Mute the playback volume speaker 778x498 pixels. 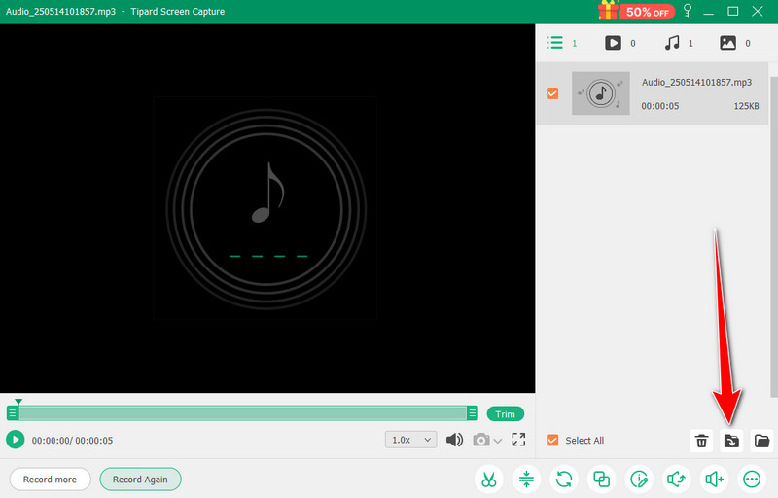pyautogui.click(x=454, y=440)
